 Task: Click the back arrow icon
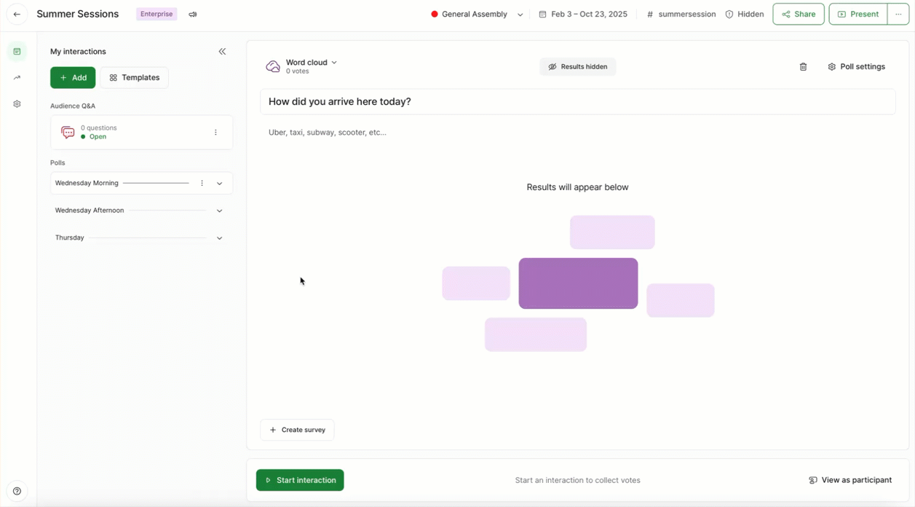17,15
